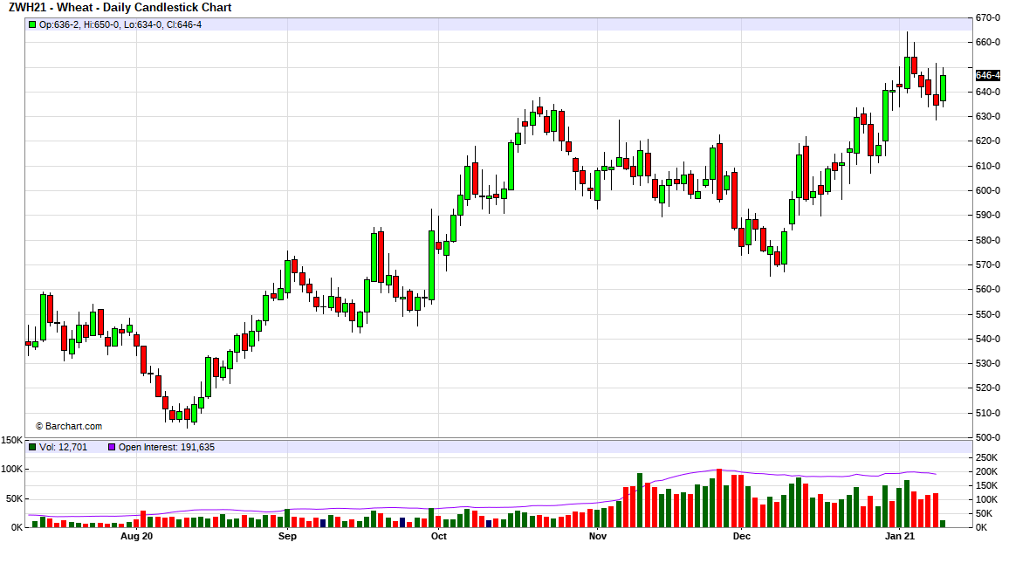Viewport: 1009px width, 563px height.
Task: Click the 570-0 price axis label
Action: (988, 264)
